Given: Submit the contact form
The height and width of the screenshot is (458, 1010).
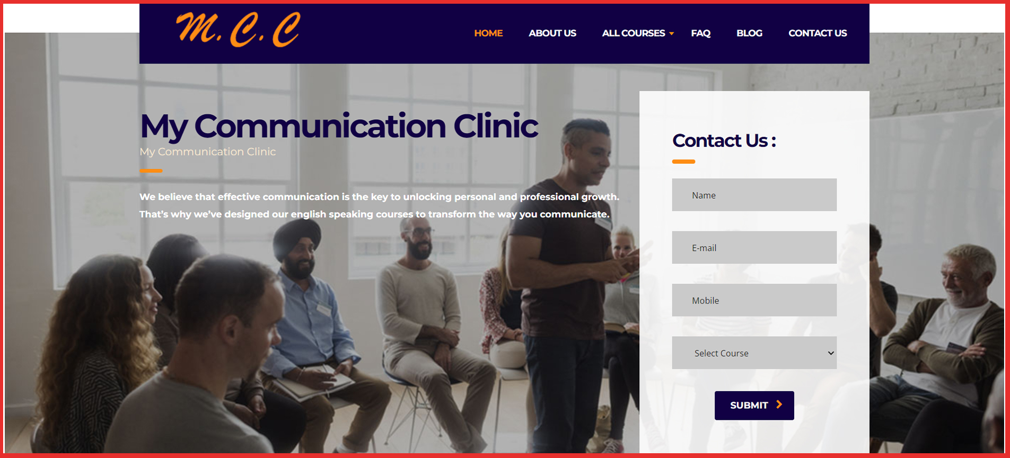Looking at the screenshot, I should click(754, 406).
